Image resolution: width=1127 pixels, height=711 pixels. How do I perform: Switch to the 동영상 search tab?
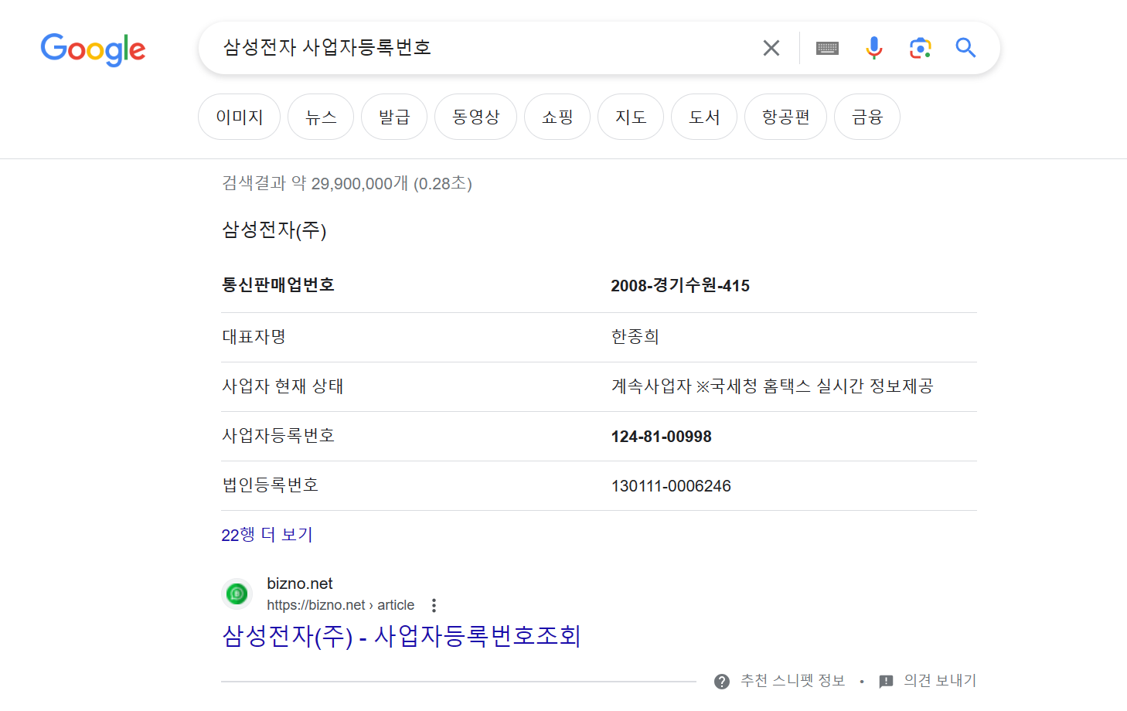[x=475, y=117]
